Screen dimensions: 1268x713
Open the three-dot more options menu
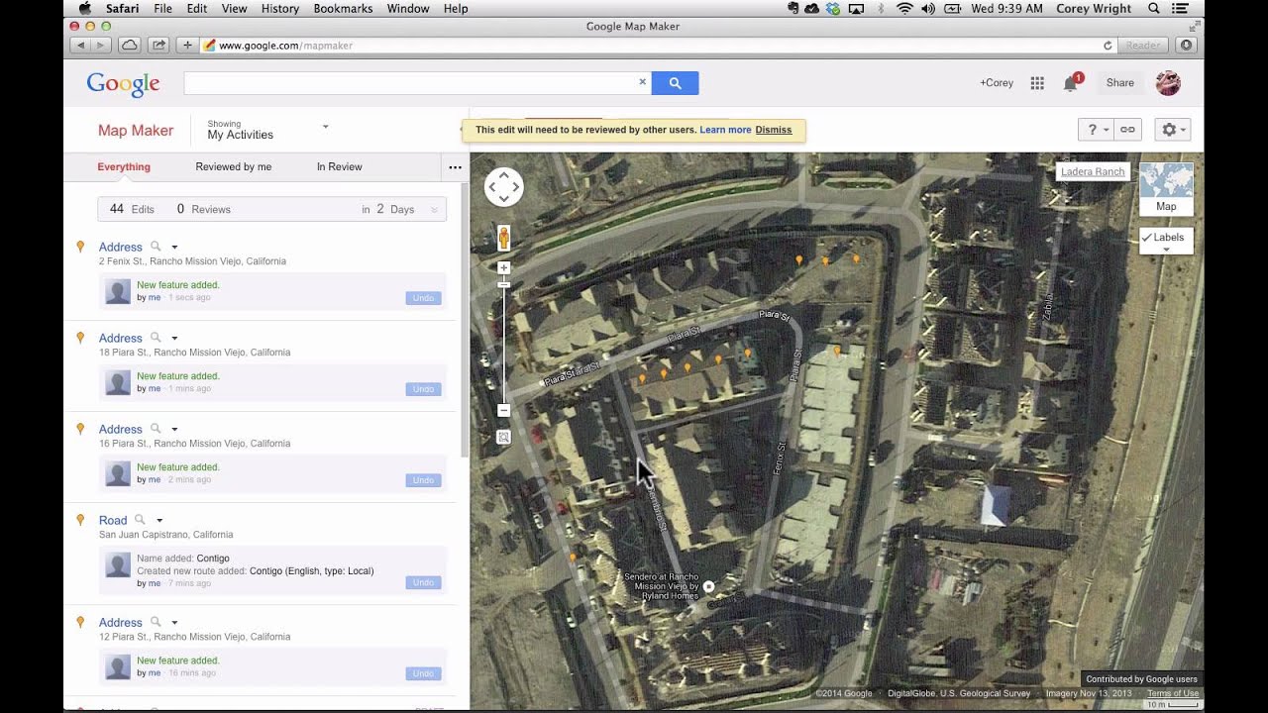(455, 167)
